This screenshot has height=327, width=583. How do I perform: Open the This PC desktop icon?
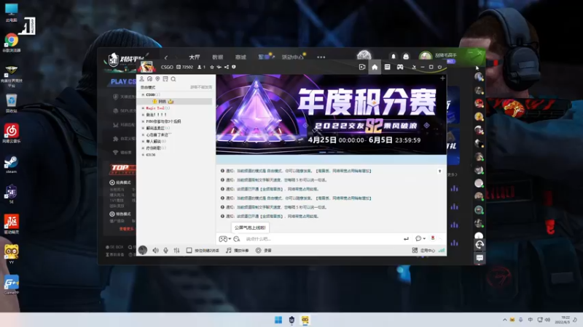(x=12, y=12)
